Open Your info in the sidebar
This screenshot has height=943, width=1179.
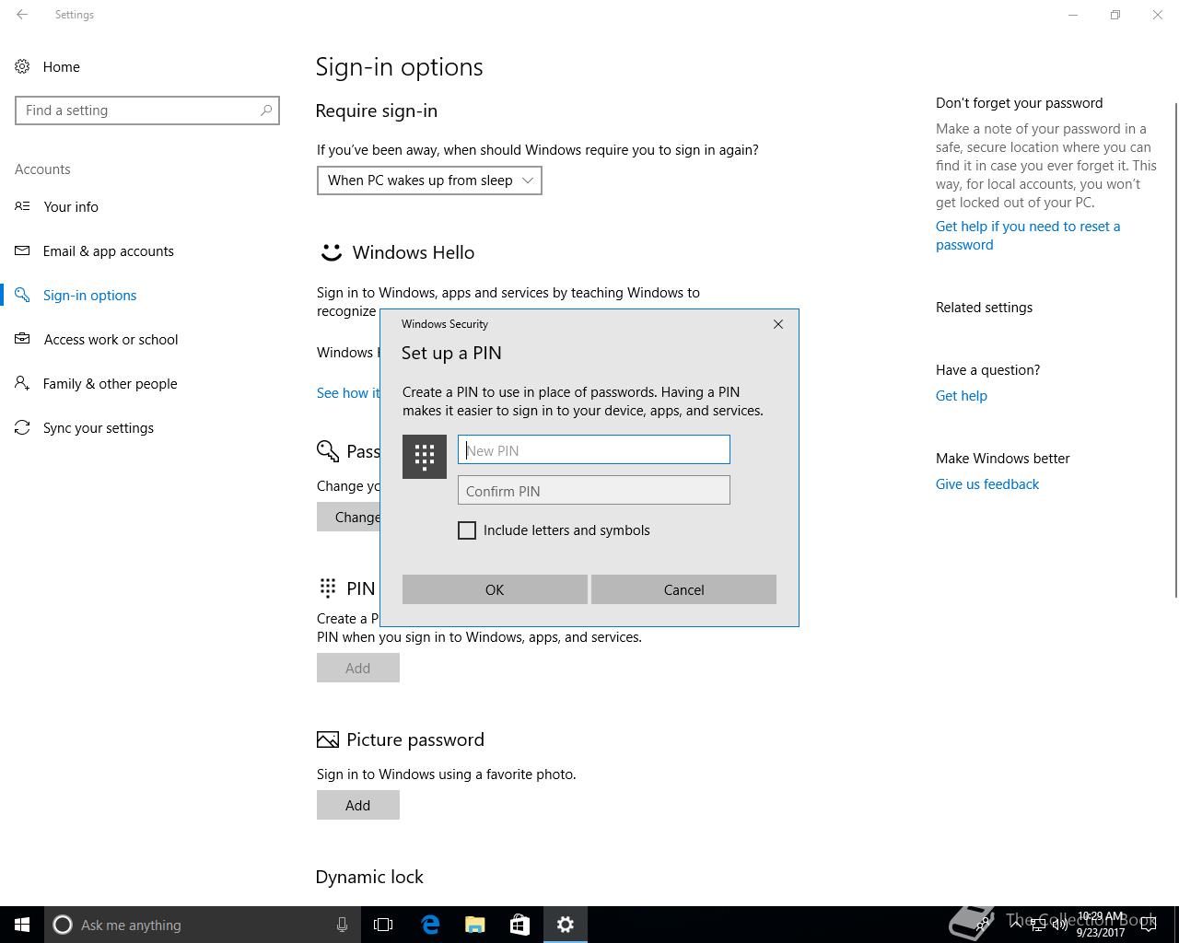point(71,206)
